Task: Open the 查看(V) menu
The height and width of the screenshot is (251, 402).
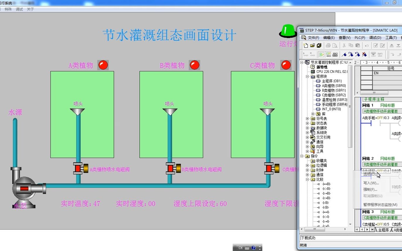Action: pyautogui.click(x=345, y=38)
